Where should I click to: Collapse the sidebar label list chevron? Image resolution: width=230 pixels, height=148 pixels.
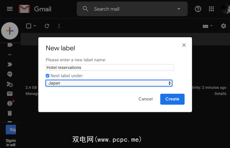(10, 54)
